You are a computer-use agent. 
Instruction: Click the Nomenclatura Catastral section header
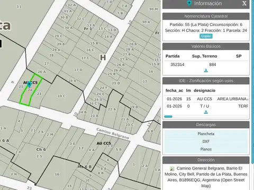[206, 16]
